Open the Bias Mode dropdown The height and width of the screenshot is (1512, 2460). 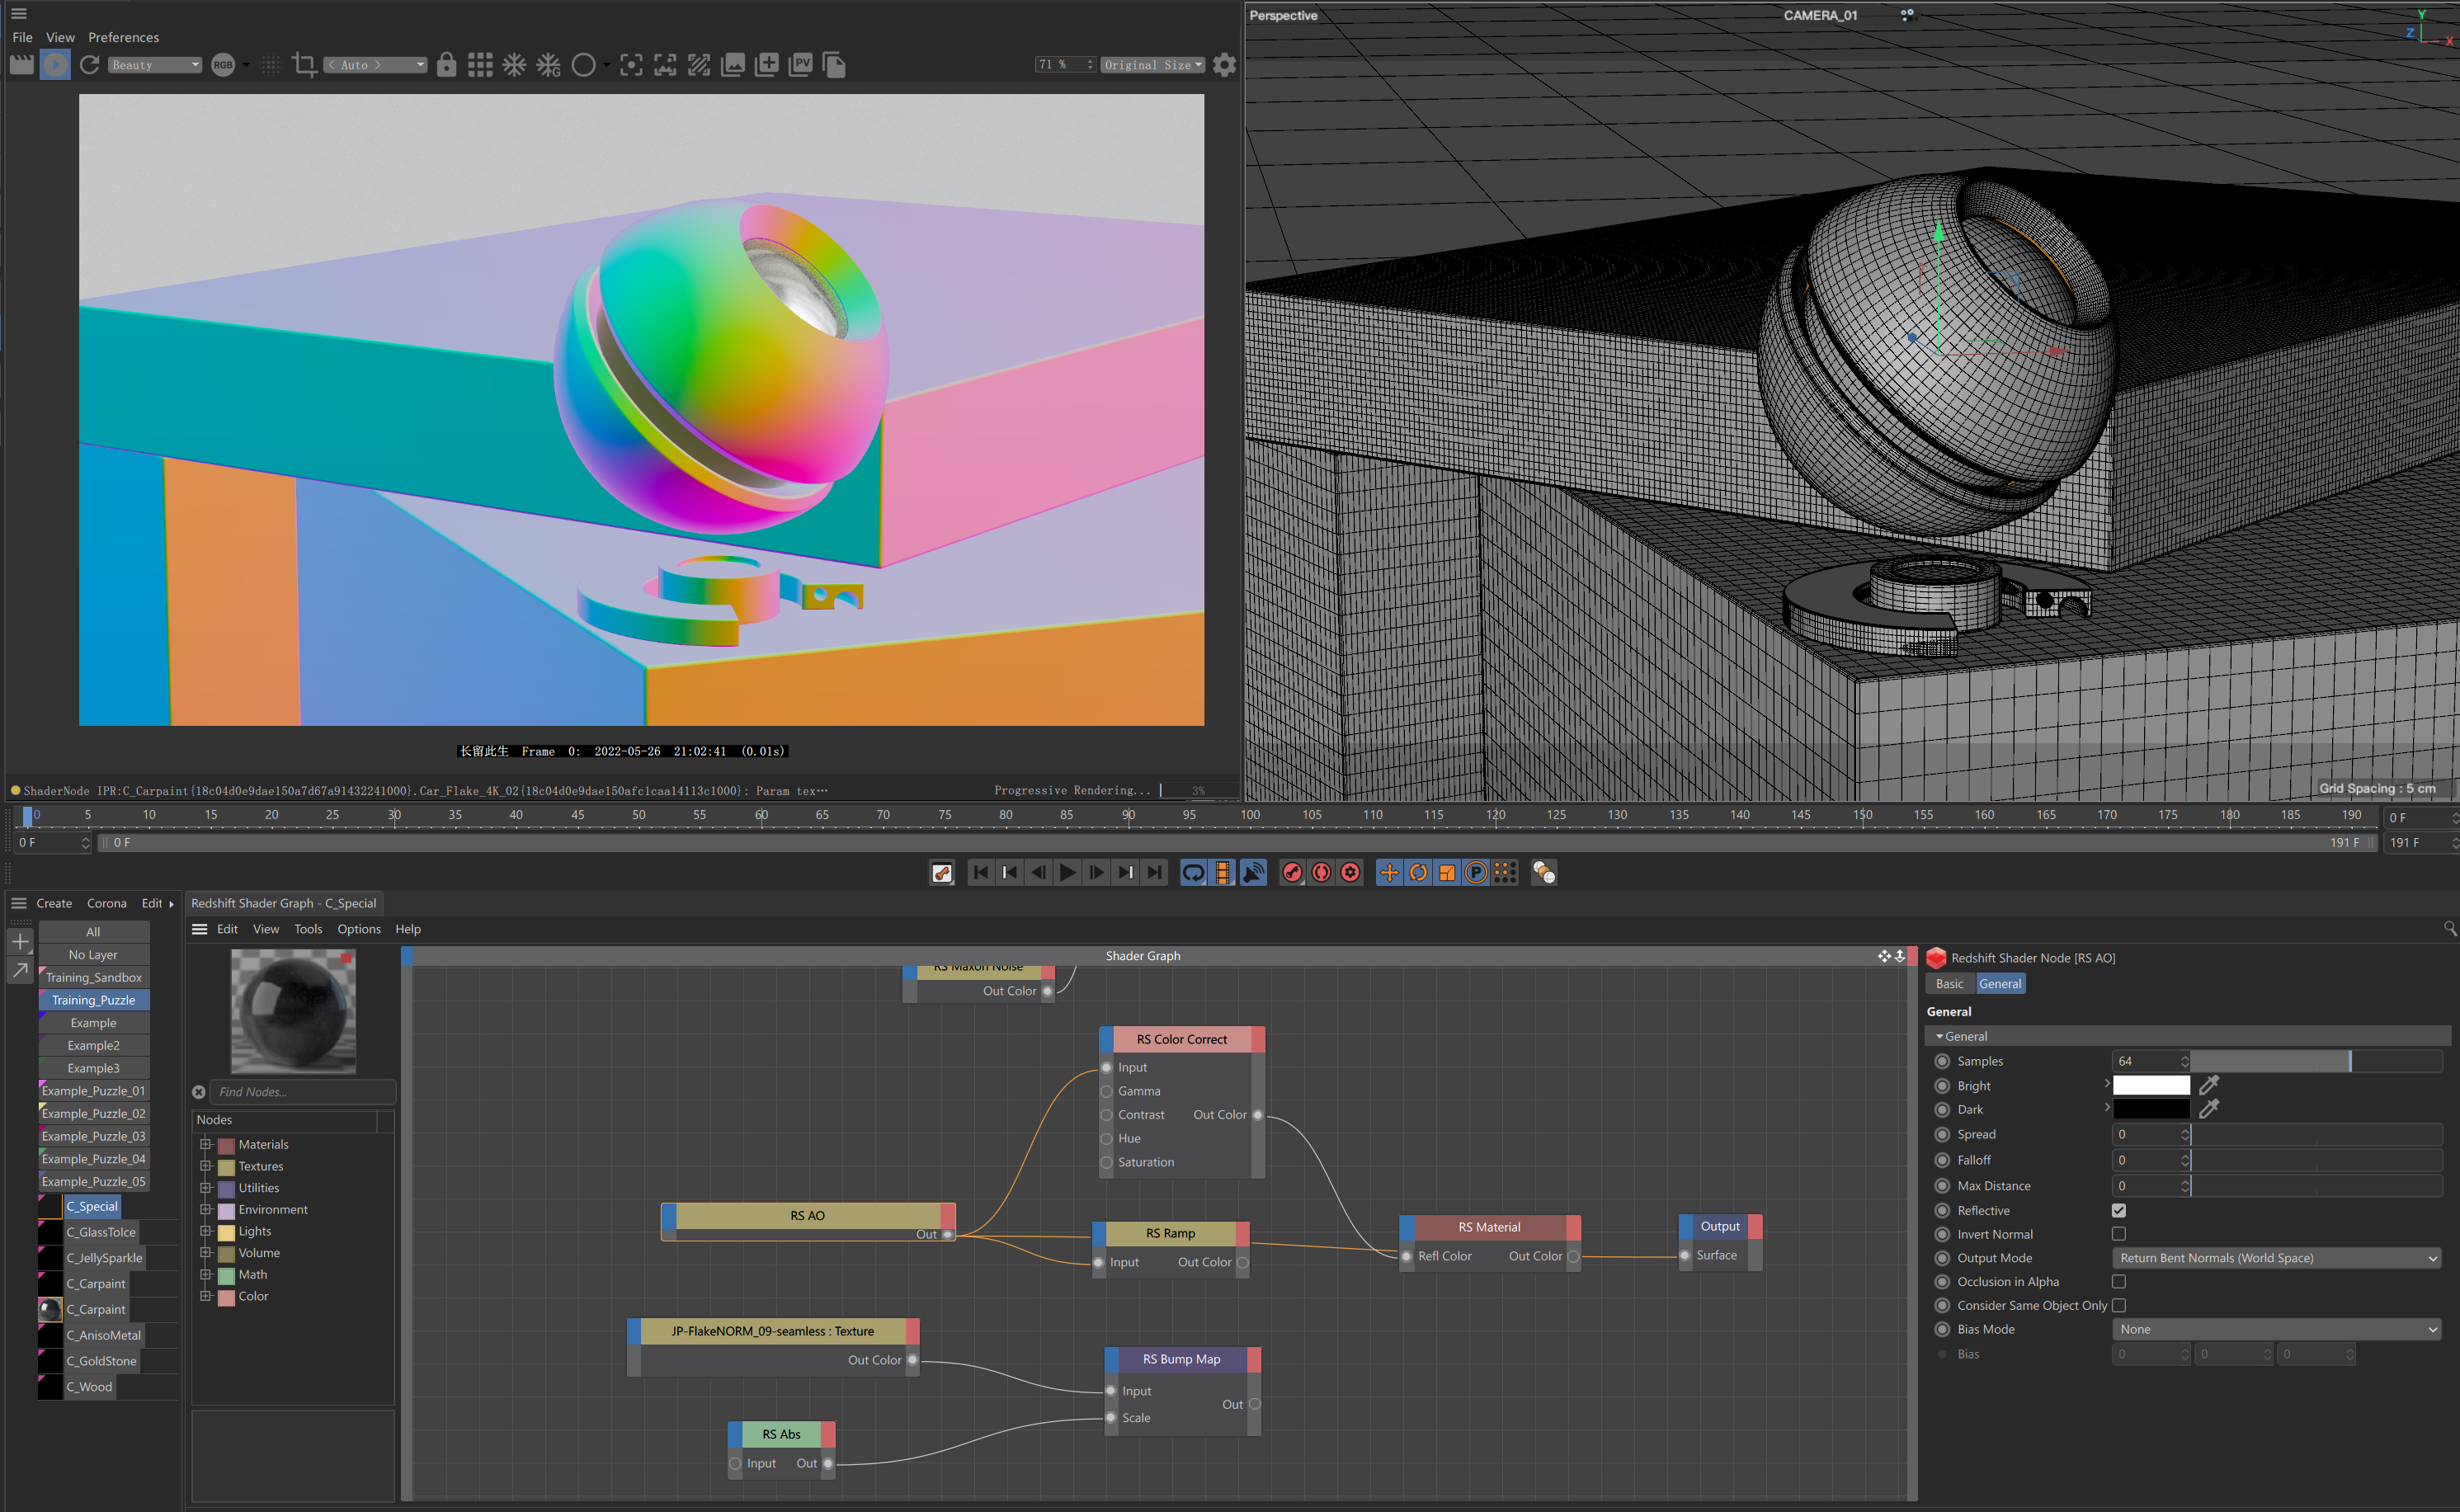(x=2277, y=1329)
